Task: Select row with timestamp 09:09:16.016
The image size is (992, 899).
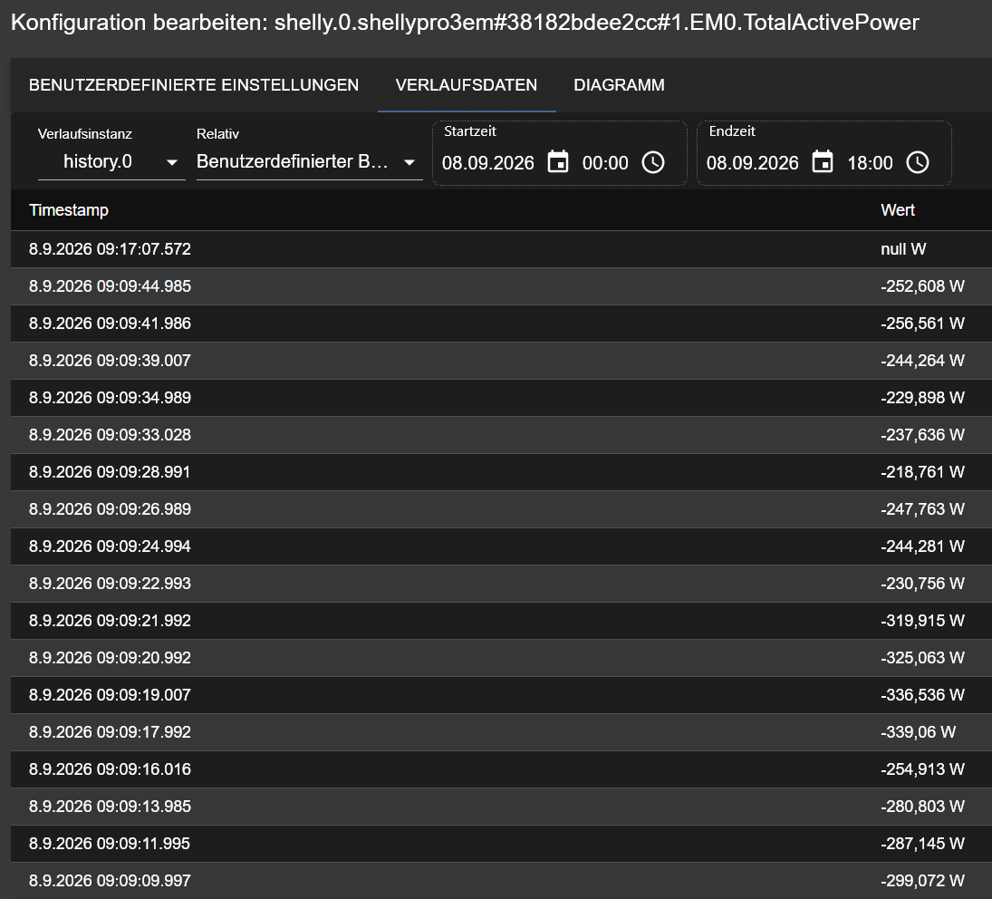Action: (x=501, y=769)
